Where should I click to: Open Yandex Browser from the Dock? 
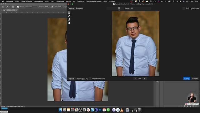[x=88, y=110]
